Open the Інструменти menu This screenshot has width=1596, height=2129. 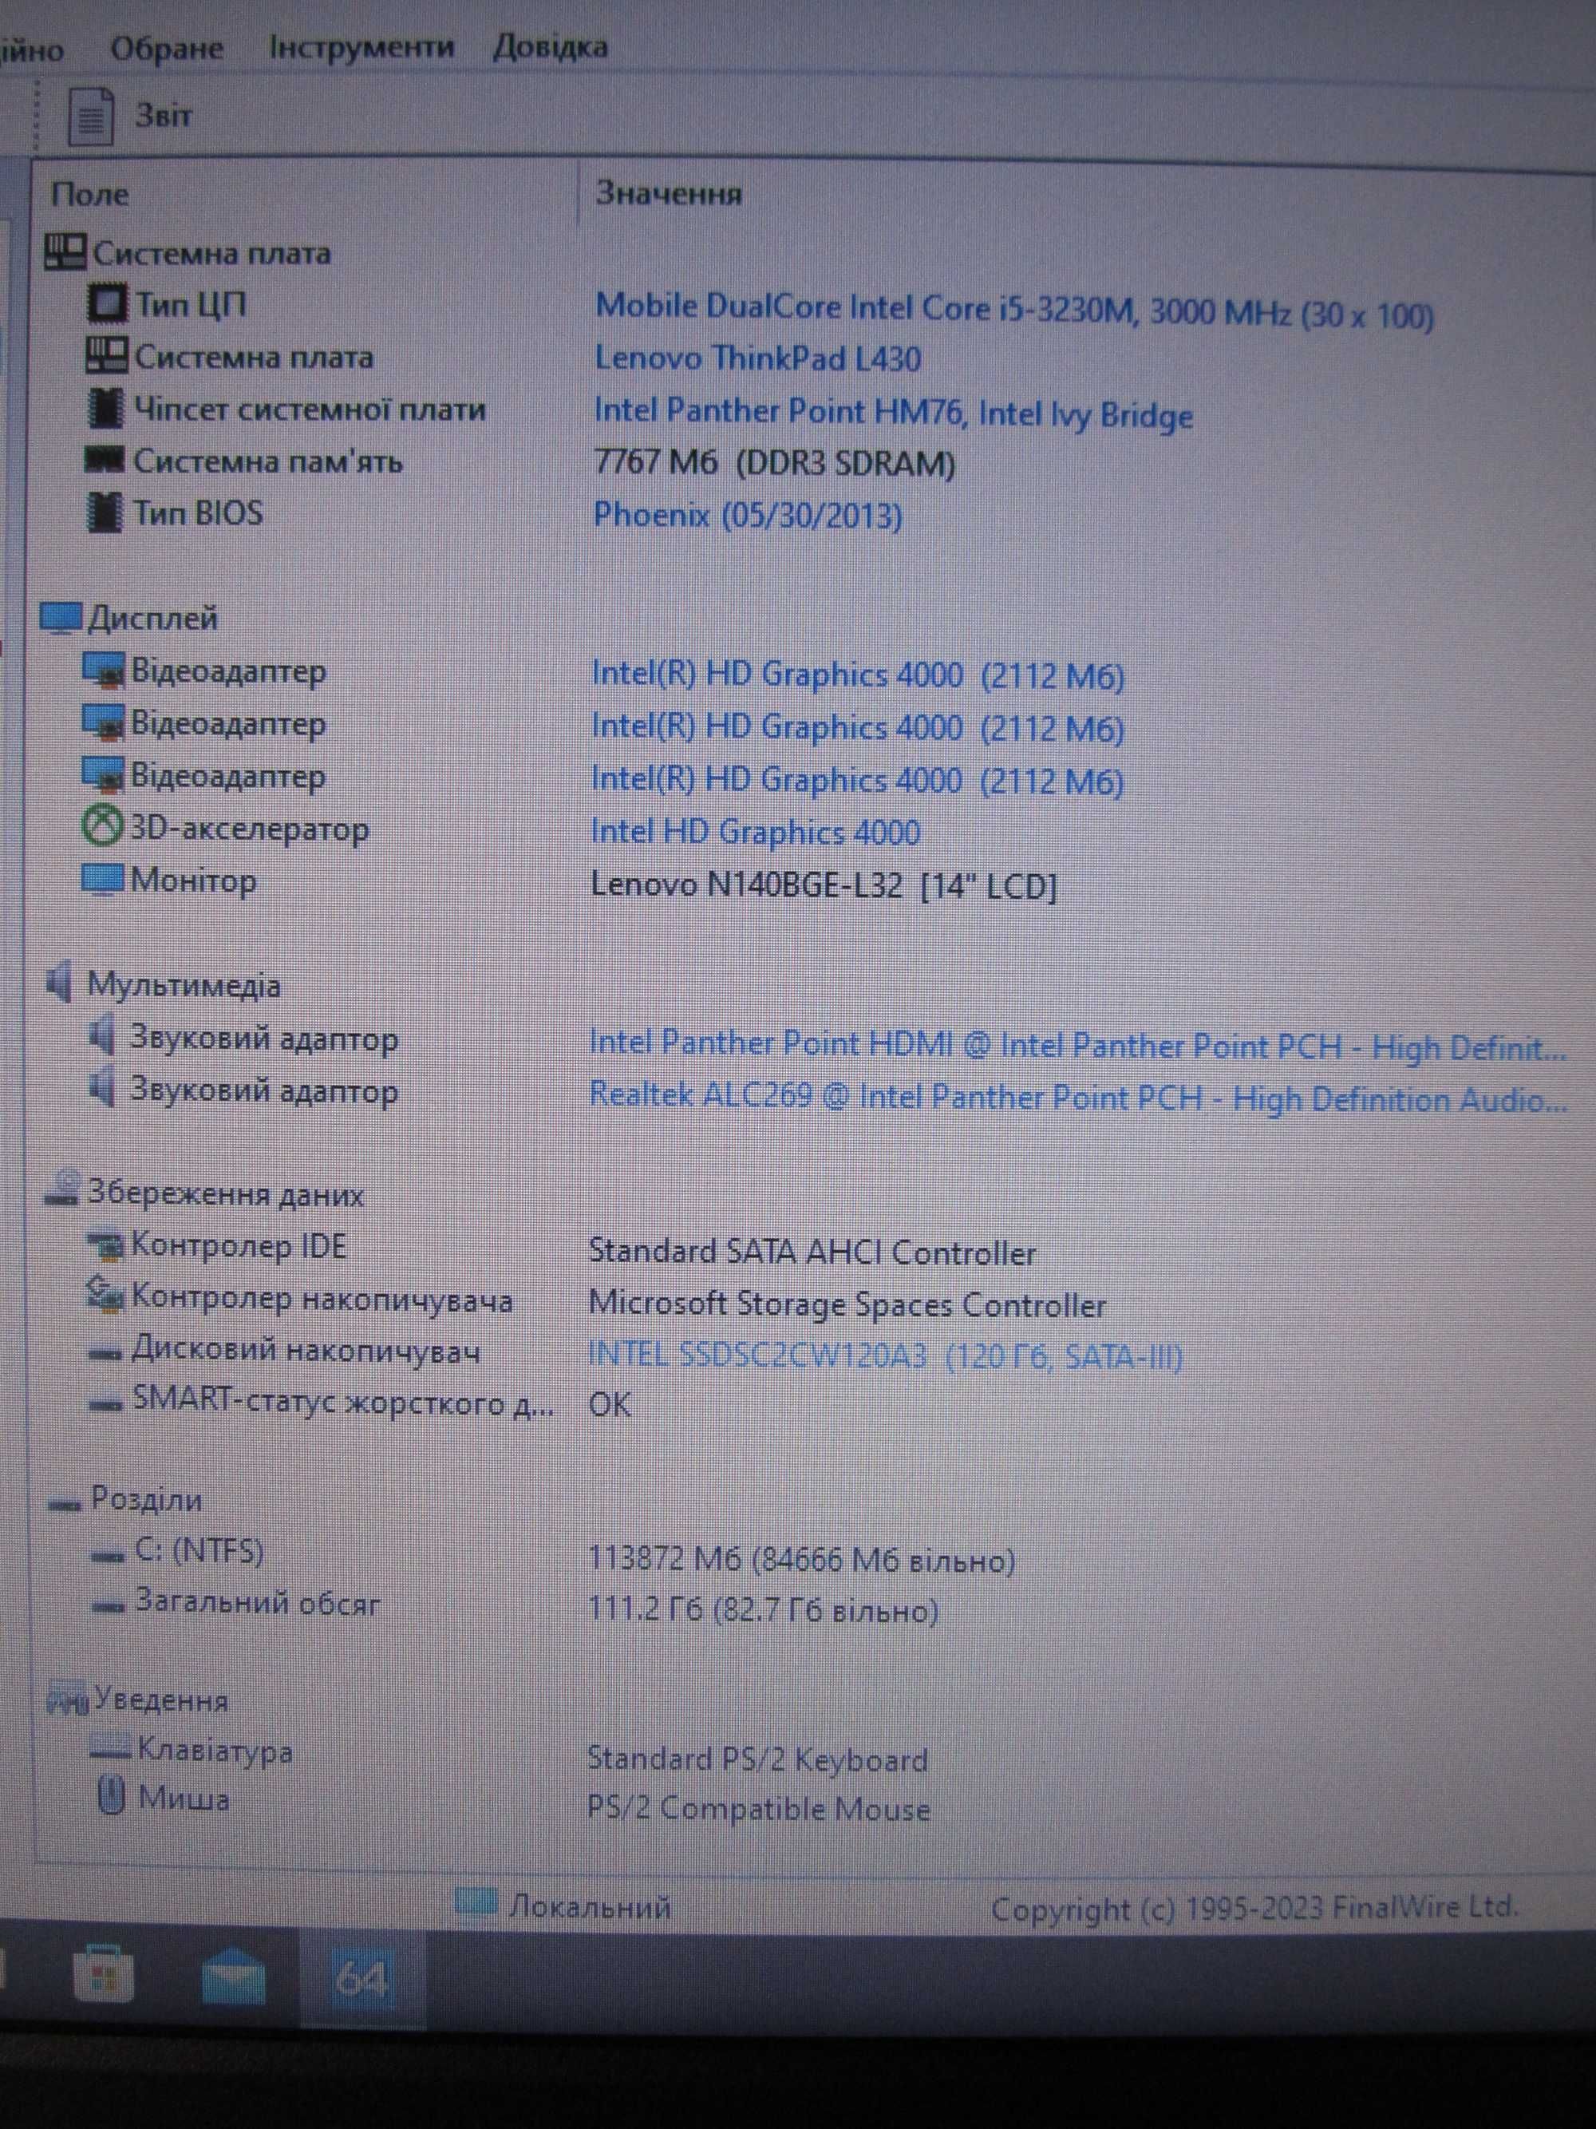(x=361, y=47)
